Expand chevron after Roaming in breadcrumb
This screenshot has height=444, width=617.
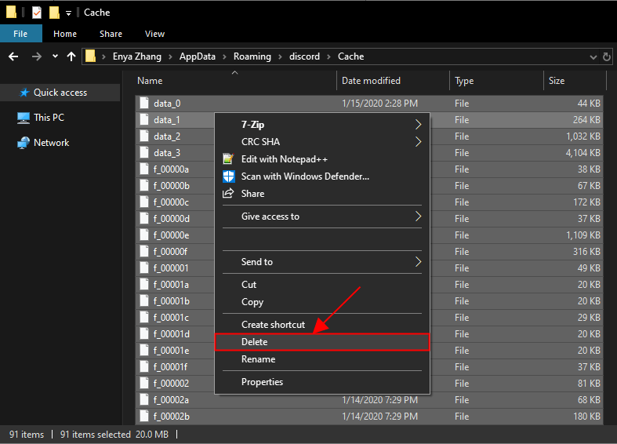pyautogui.click(x=280, y=57)
